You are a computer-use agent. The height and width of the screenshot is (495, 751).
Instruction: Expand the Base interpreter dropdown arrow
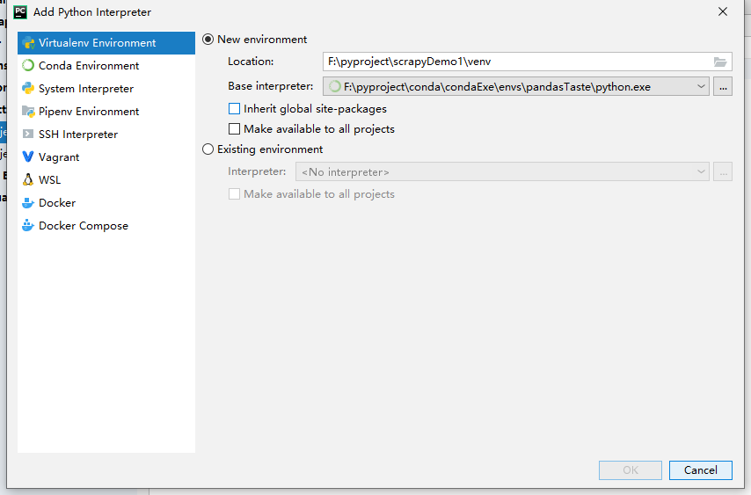[701, 87]
